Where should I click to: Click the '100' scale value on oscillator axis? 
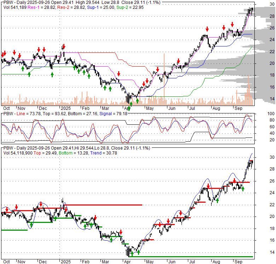click(x=271, y=114)
